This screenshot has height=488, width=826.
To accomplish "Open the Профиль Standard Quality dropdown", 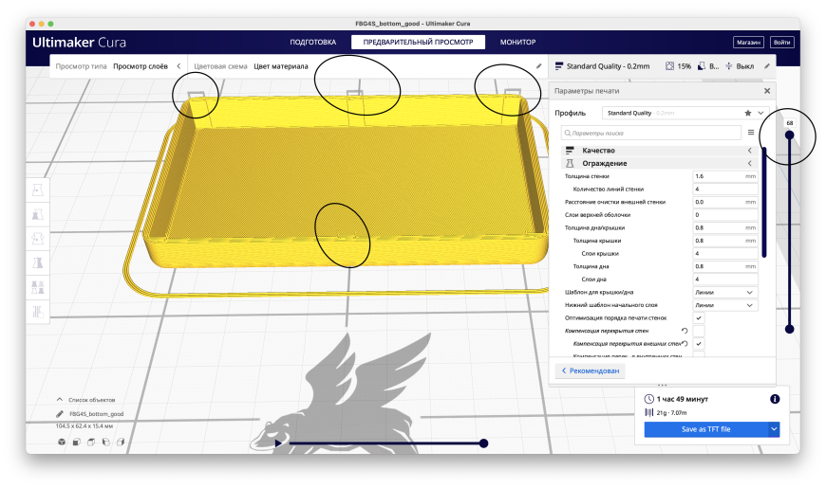I will (x=685, y=113).
